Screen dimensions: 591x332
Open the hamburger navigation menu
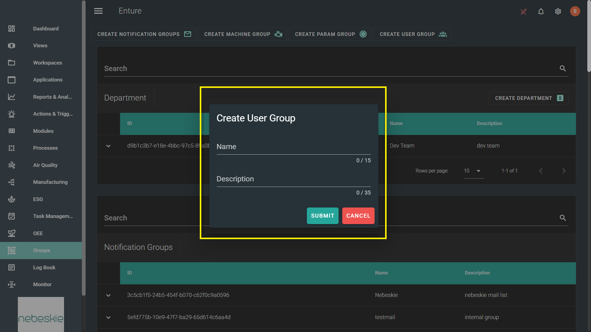[98, 11]
